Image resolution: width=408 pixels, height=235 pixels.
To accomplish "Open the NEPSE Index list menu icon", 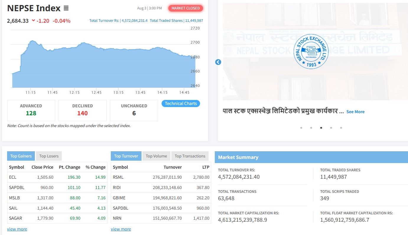I will tap(66, 8).
